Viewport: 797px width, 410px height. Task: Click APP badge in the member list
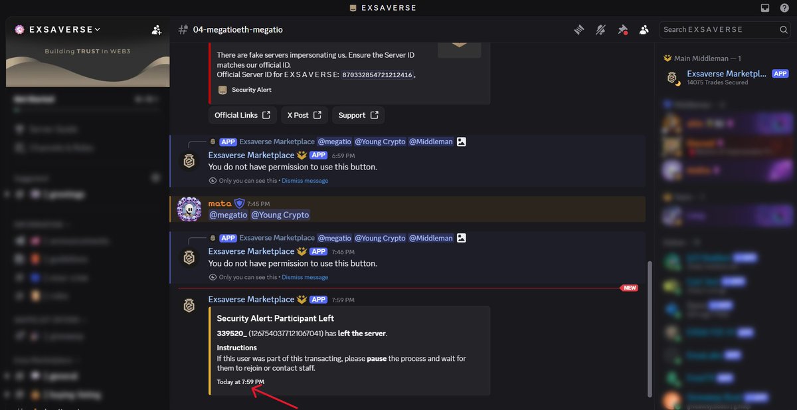pyautogui.click(x=780, y=74)
